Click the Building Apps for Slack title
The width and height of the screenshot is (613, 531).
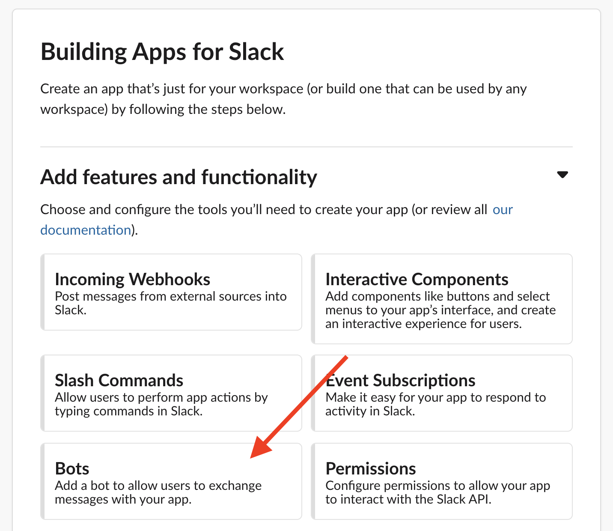pyautogui.click(x=162, y=52)
